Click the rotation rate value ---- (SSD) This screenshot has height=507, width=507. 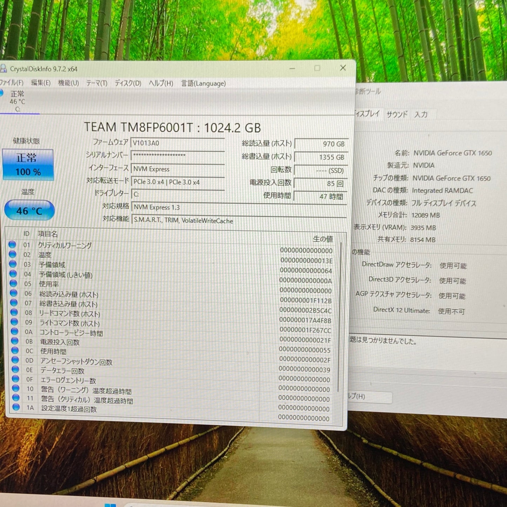(x=321, y=171)
